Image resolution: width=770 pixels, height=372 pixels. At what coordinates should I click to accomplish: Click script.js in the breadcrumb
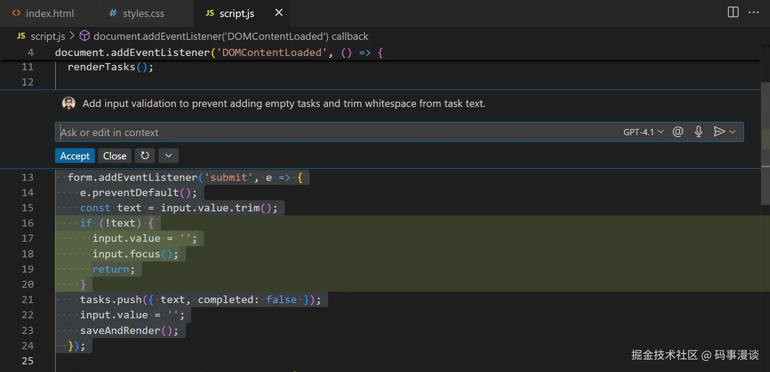pyautogui.click(x=47, y=36)
